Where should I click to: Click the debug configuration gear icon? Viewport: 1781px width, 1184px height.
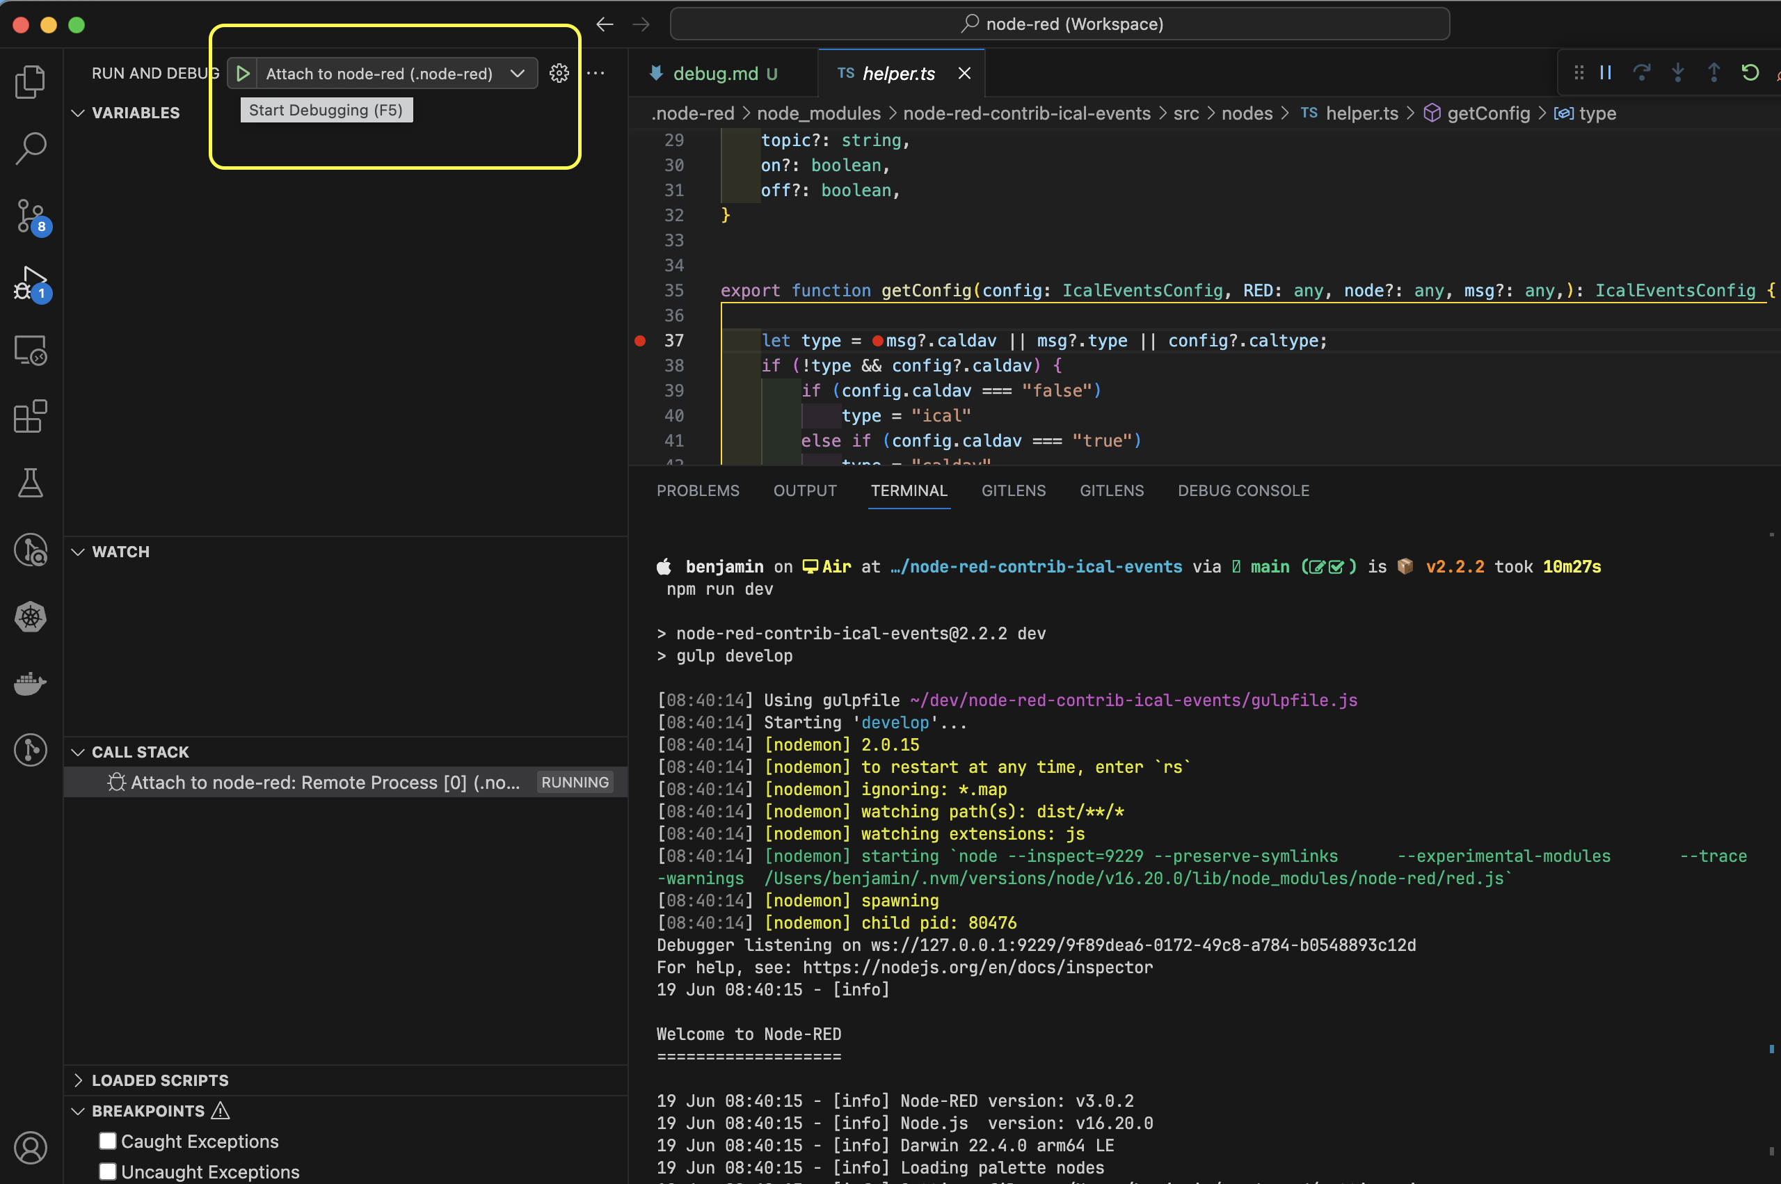[559, 72]
